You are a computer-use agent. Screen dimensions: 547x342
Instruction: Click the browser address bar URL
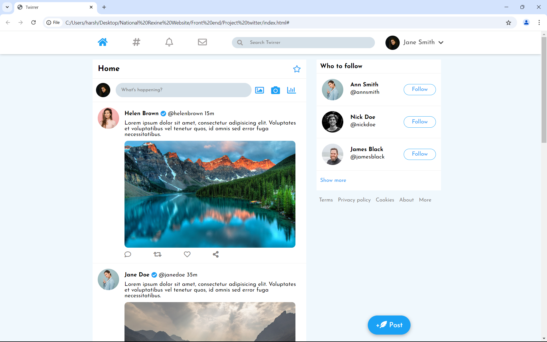click(x=177, y=23)
